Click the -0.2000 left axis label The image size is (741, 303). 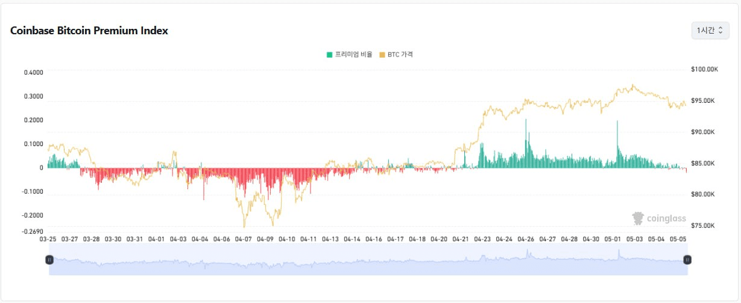33,215
